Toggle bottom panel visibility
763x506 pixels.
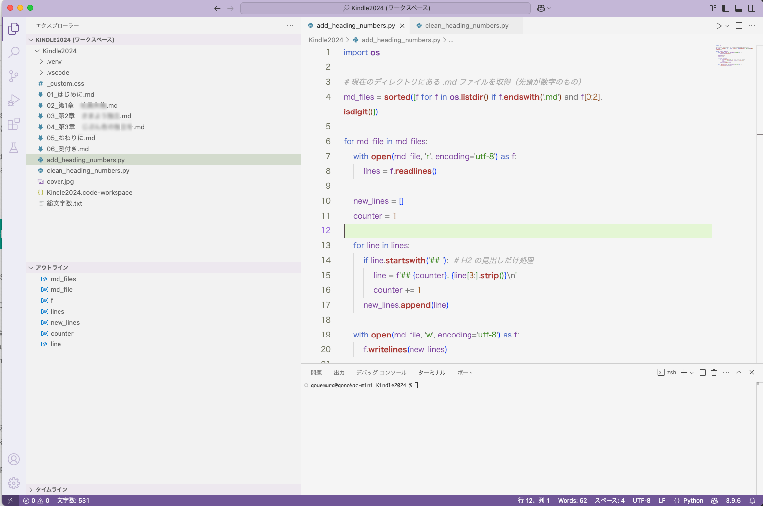[x=739, y=8]
